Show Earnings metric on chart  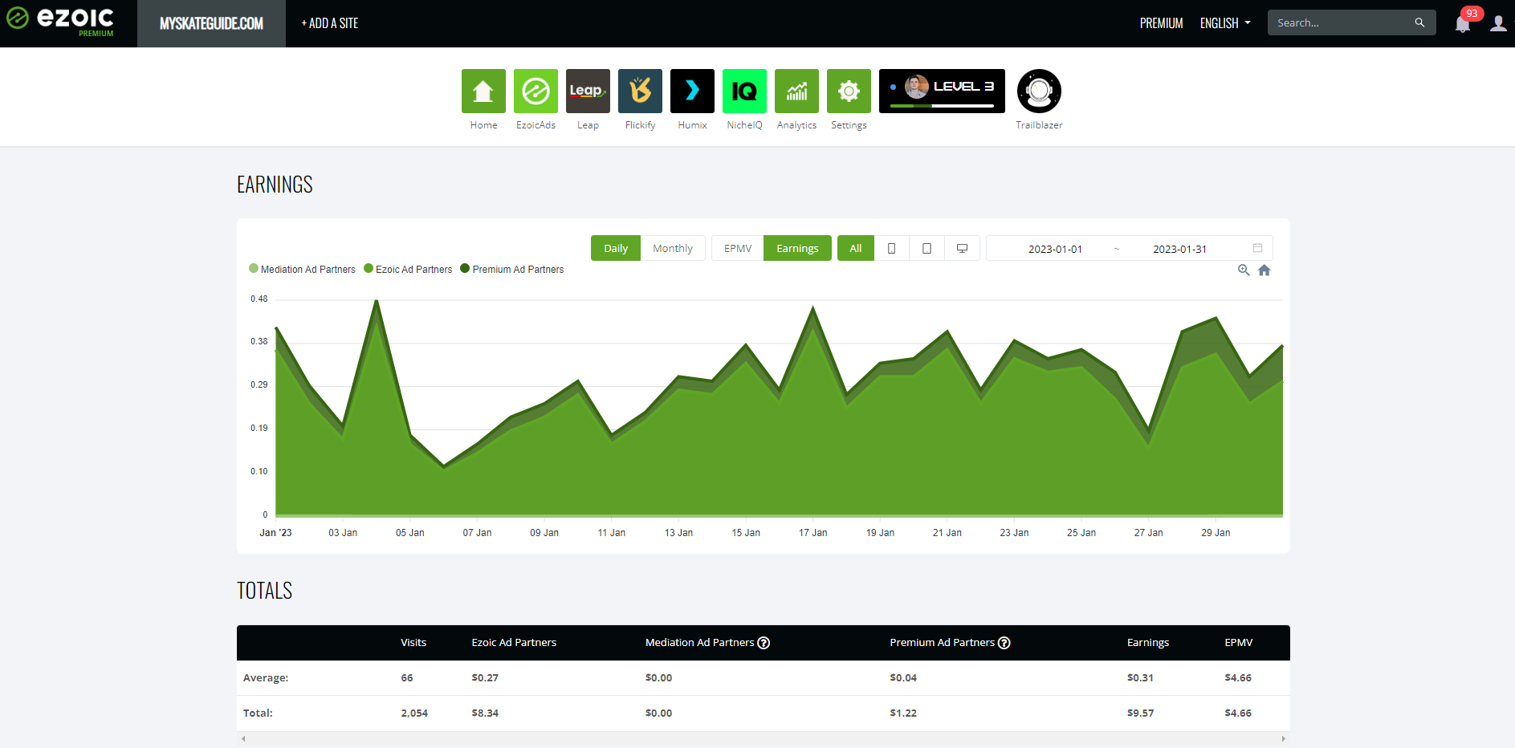797,248
